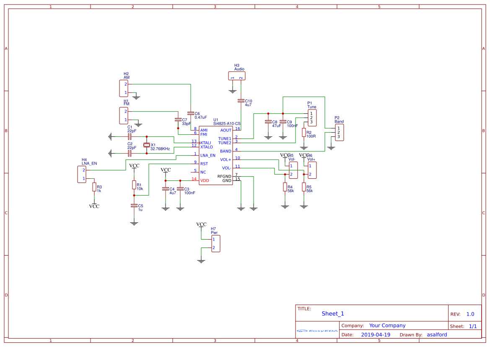Click the revision value "1.0"
The height and width of the screenshot is (347, 490).
(470, 314)
